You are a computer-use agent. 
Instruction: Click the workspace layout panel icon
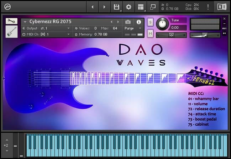point(141,7)
